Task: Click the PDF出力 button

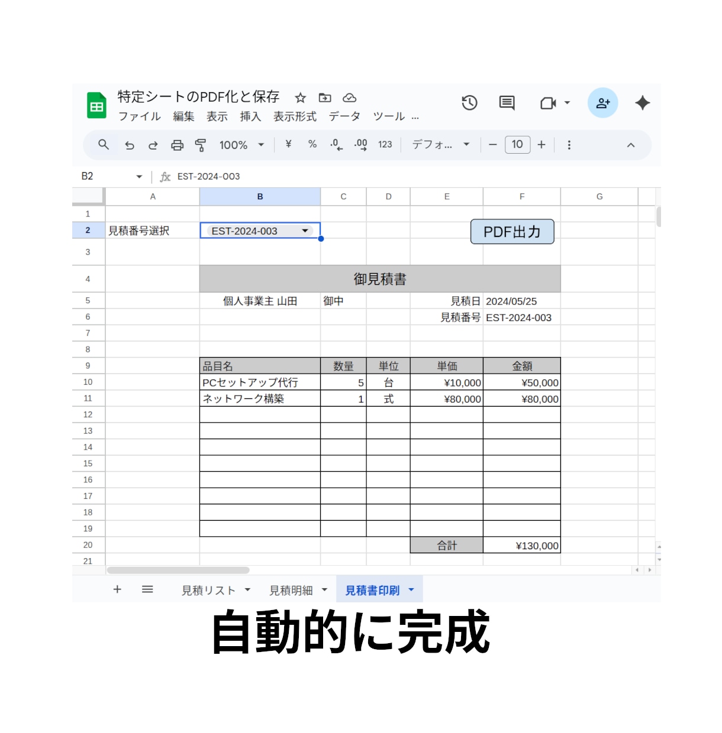Action: coord(513,232)
